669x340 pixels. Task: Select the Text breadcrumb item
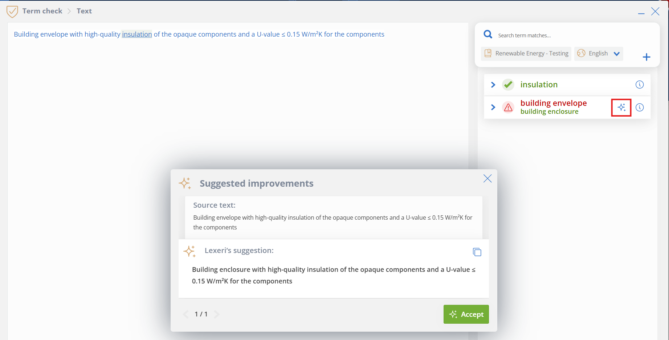tap(84, 11)
